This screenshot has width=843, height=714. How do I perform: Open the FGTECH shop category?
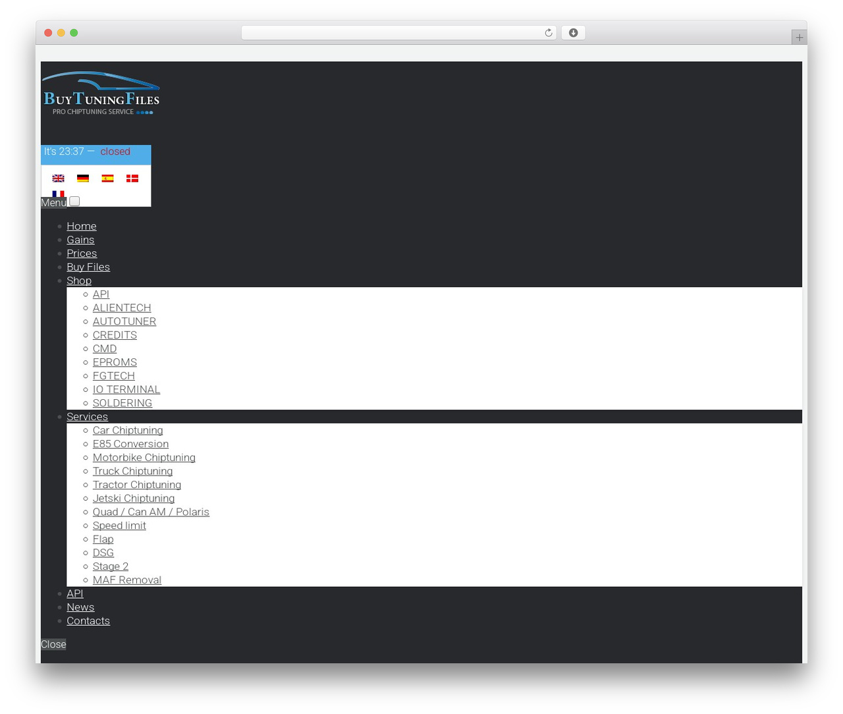(x=114, y=376)
